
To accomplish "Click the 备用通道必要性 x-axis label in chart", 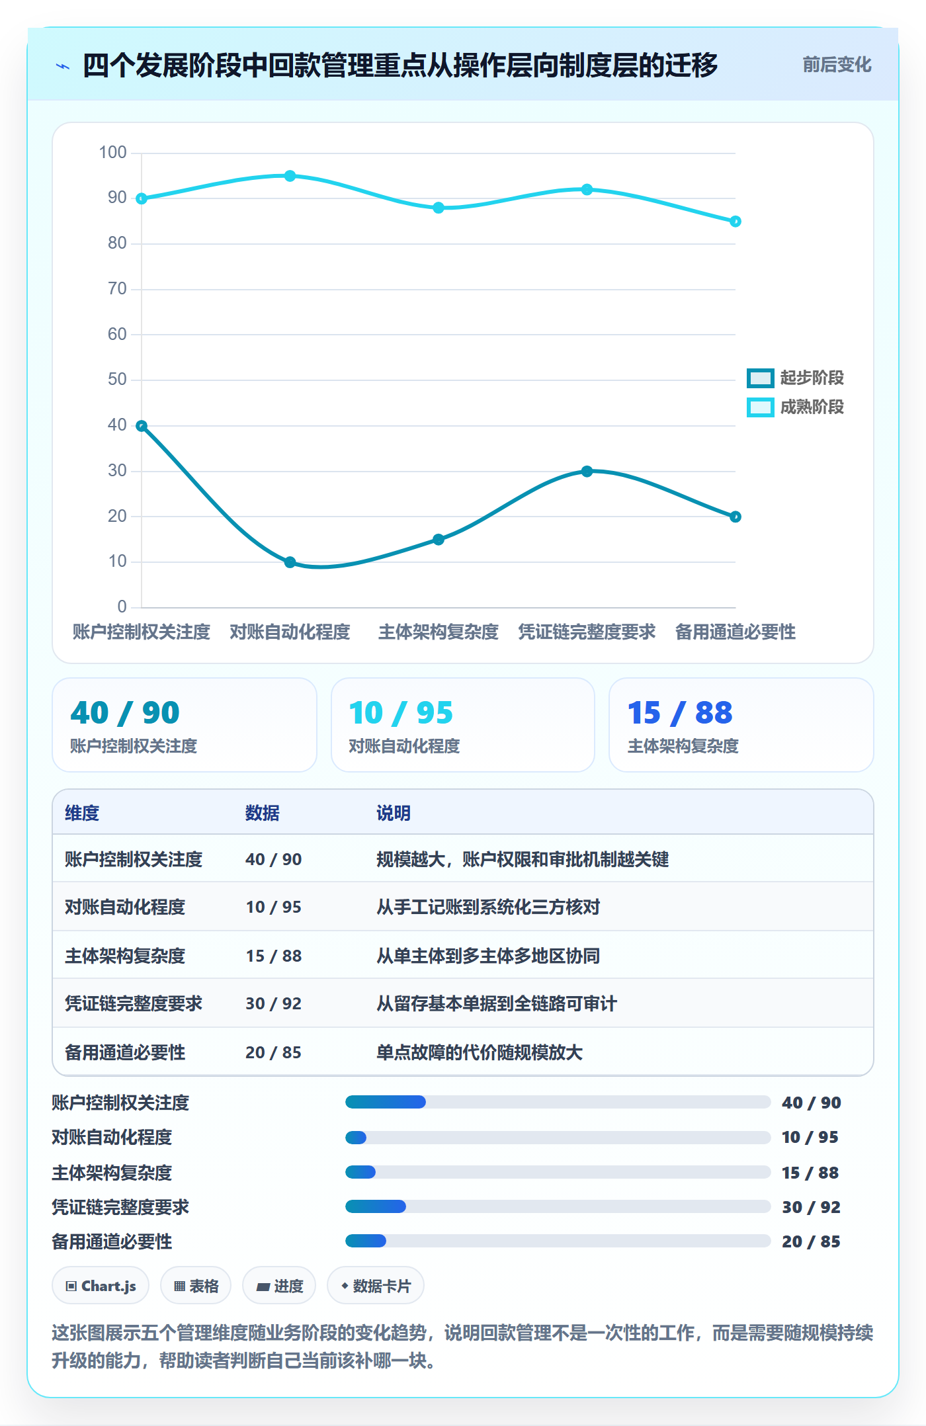I will (x=736, y=632).
